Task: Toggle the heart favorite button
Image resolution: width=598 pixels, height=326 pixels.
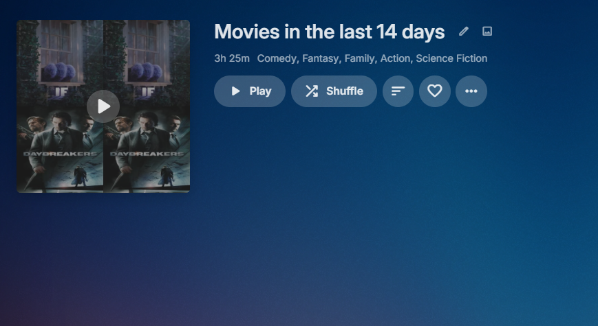Action: (435, 91)
